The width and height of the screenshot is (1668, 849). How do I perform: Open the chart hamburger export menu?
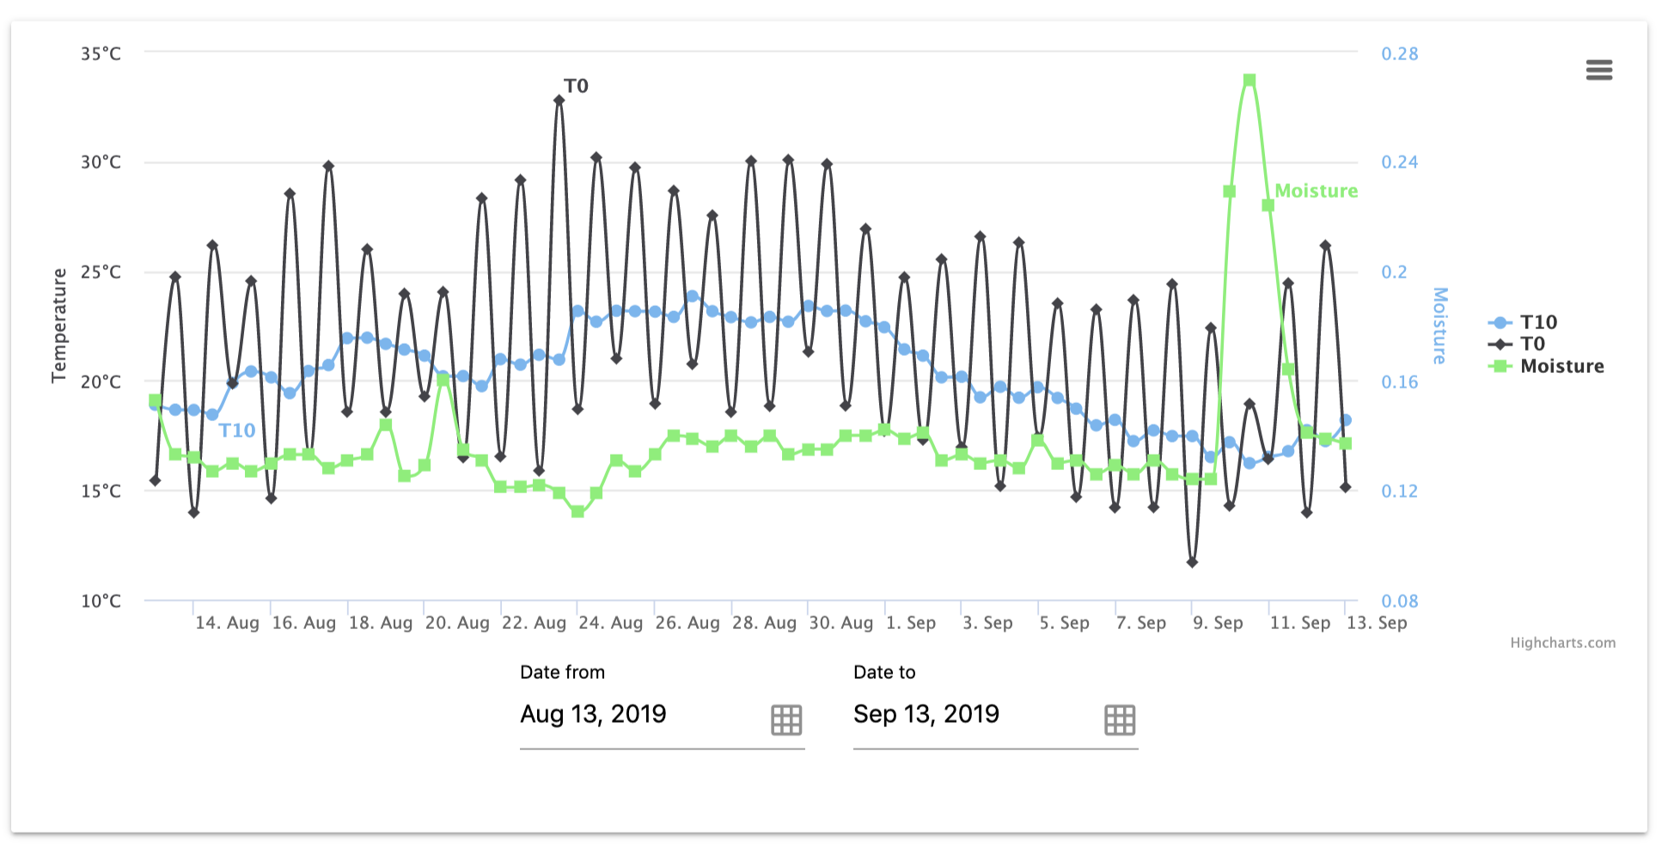1600,70
